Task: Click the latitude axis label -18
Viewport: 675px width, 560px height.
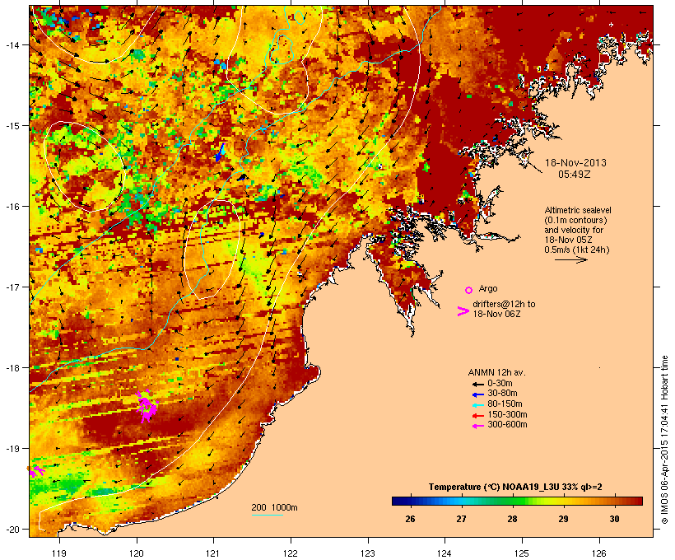Action: click(x=12, y=367)
